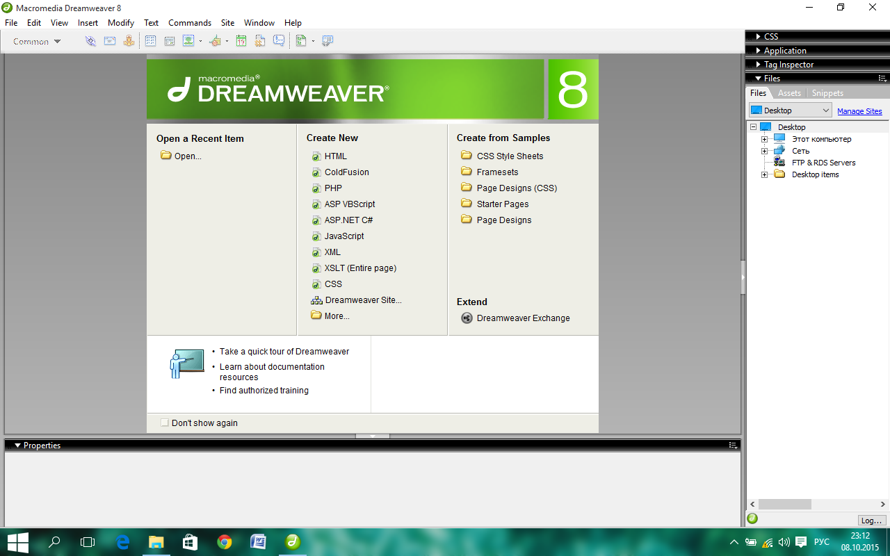Click the Named Anchor insert icon
Image resolution: width=890 pixels, height=556 pixels.
129,41
